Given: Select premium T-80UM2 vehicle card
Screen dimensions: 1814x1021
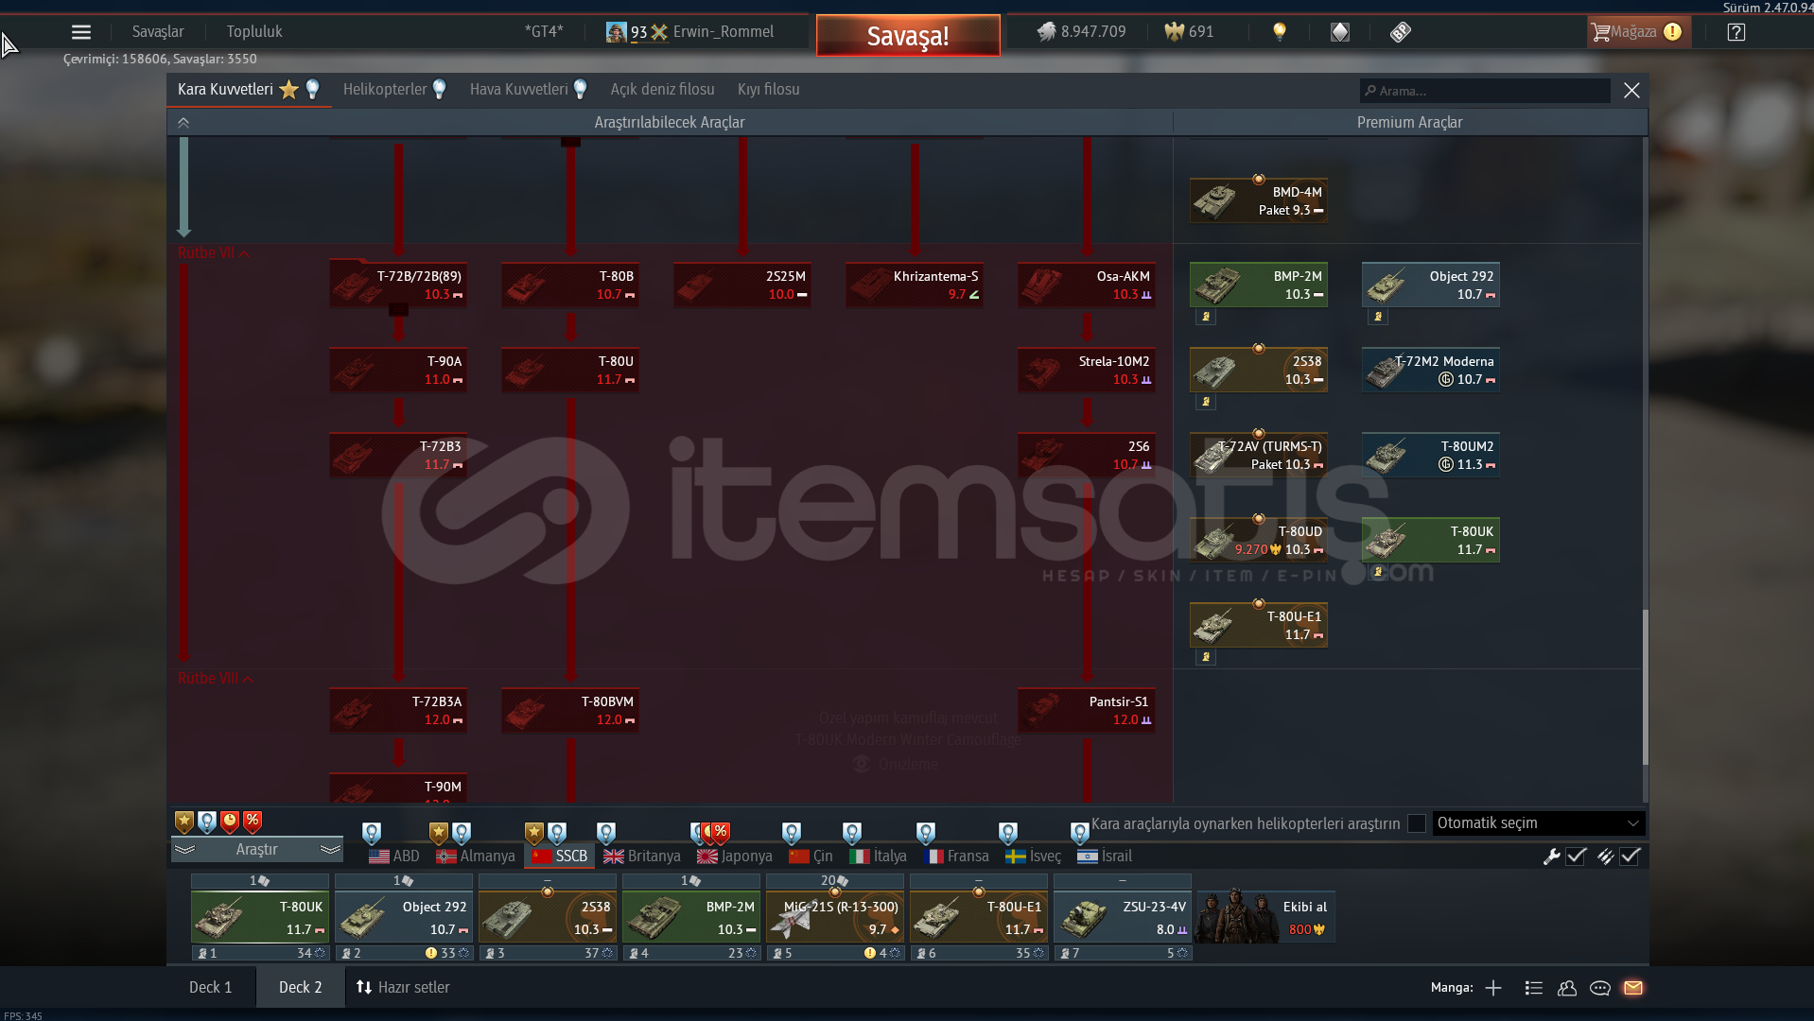Looking at the screenshot, I should tap(1431, 455).
